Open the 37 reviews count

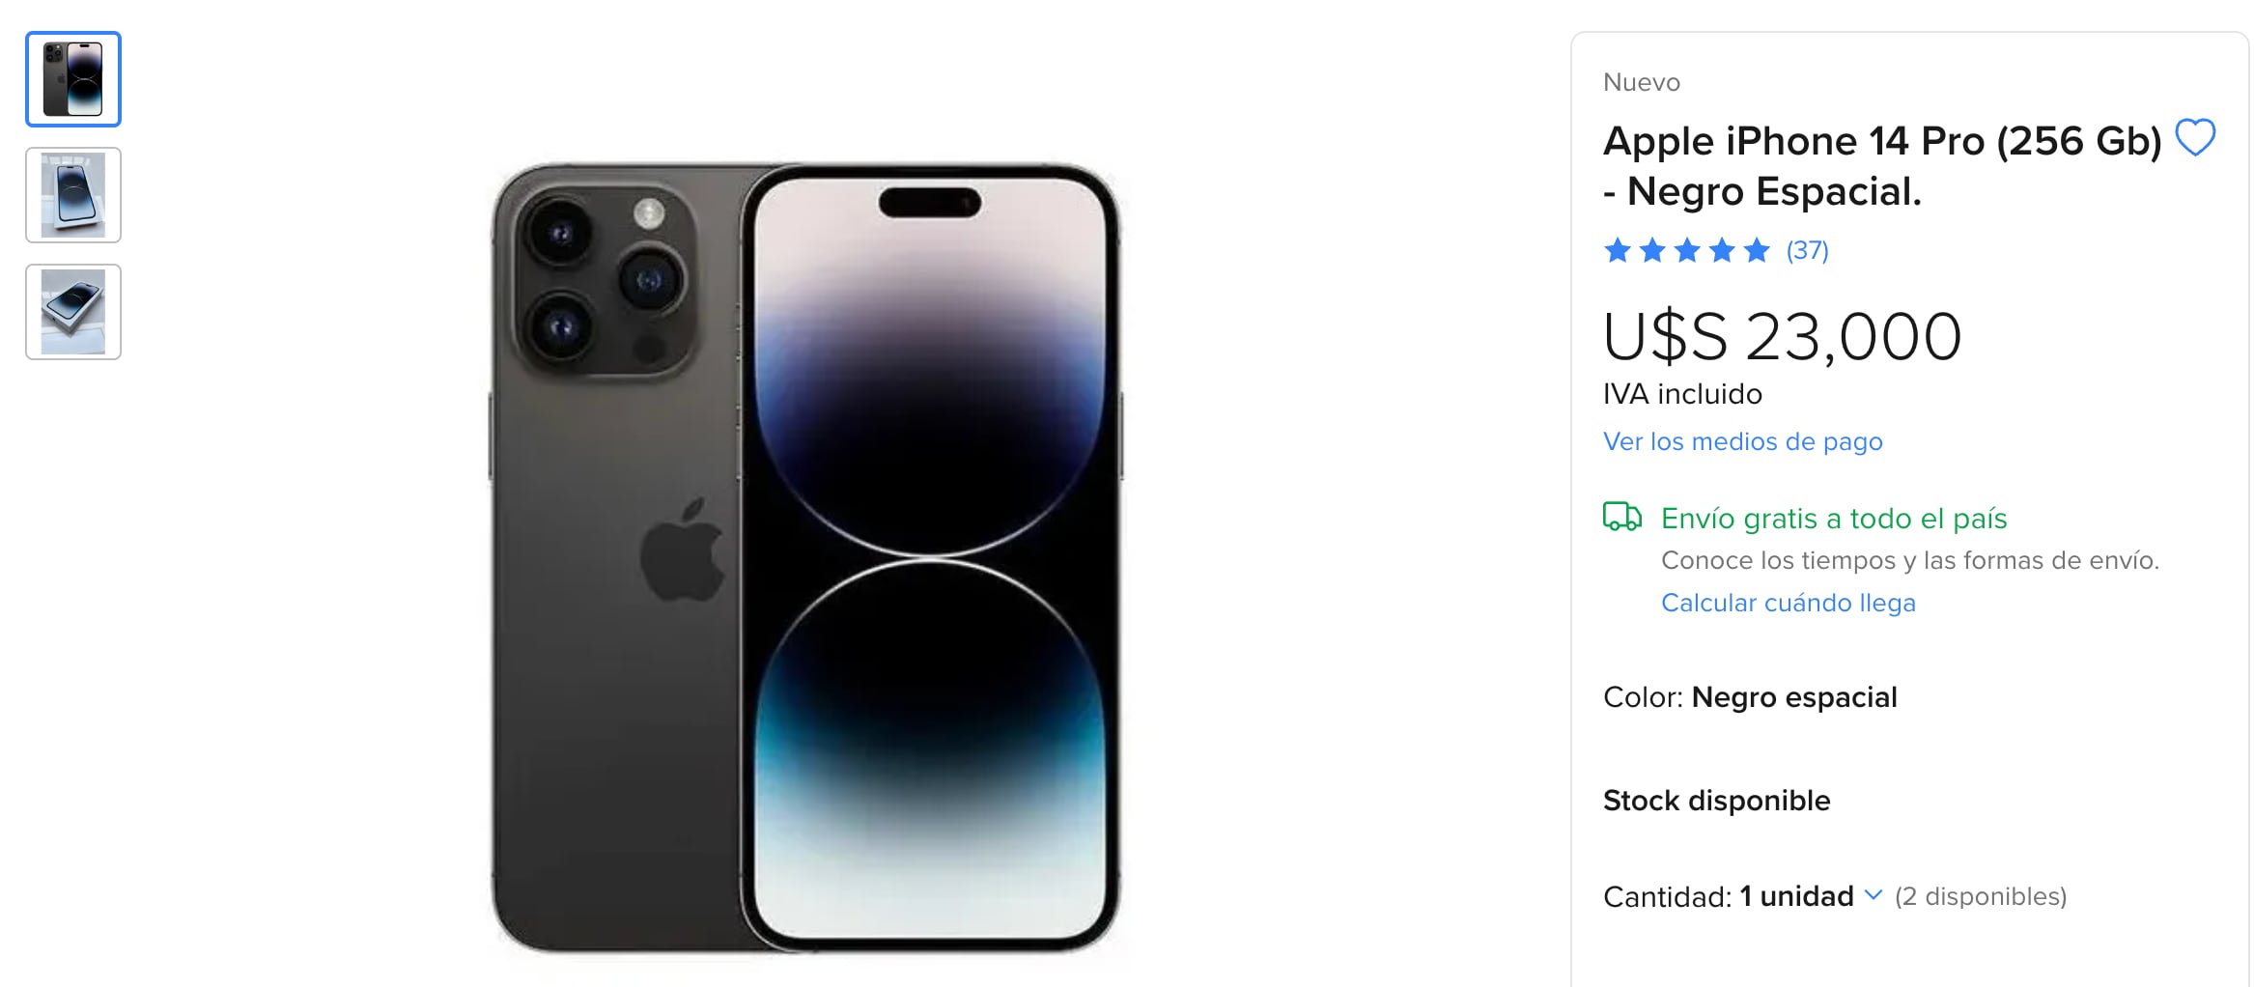tap(1807, 251)
